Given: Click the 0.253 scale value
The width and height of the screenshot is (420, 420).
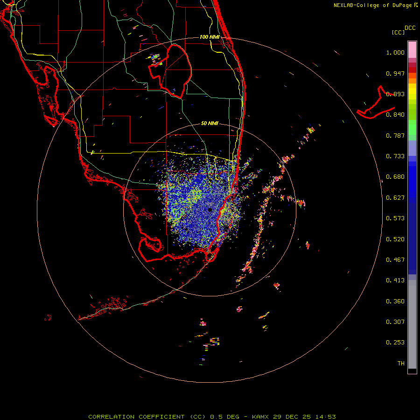Looking at the screenshot, I should point(395,343).
